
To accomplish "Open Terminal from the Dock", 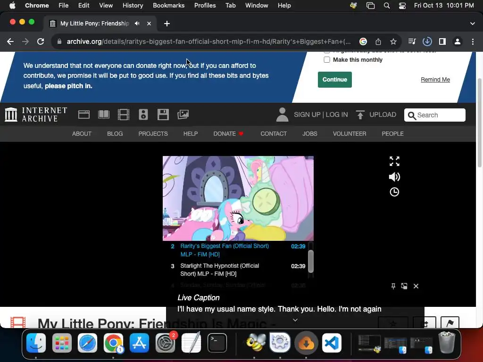I will 217,343.
